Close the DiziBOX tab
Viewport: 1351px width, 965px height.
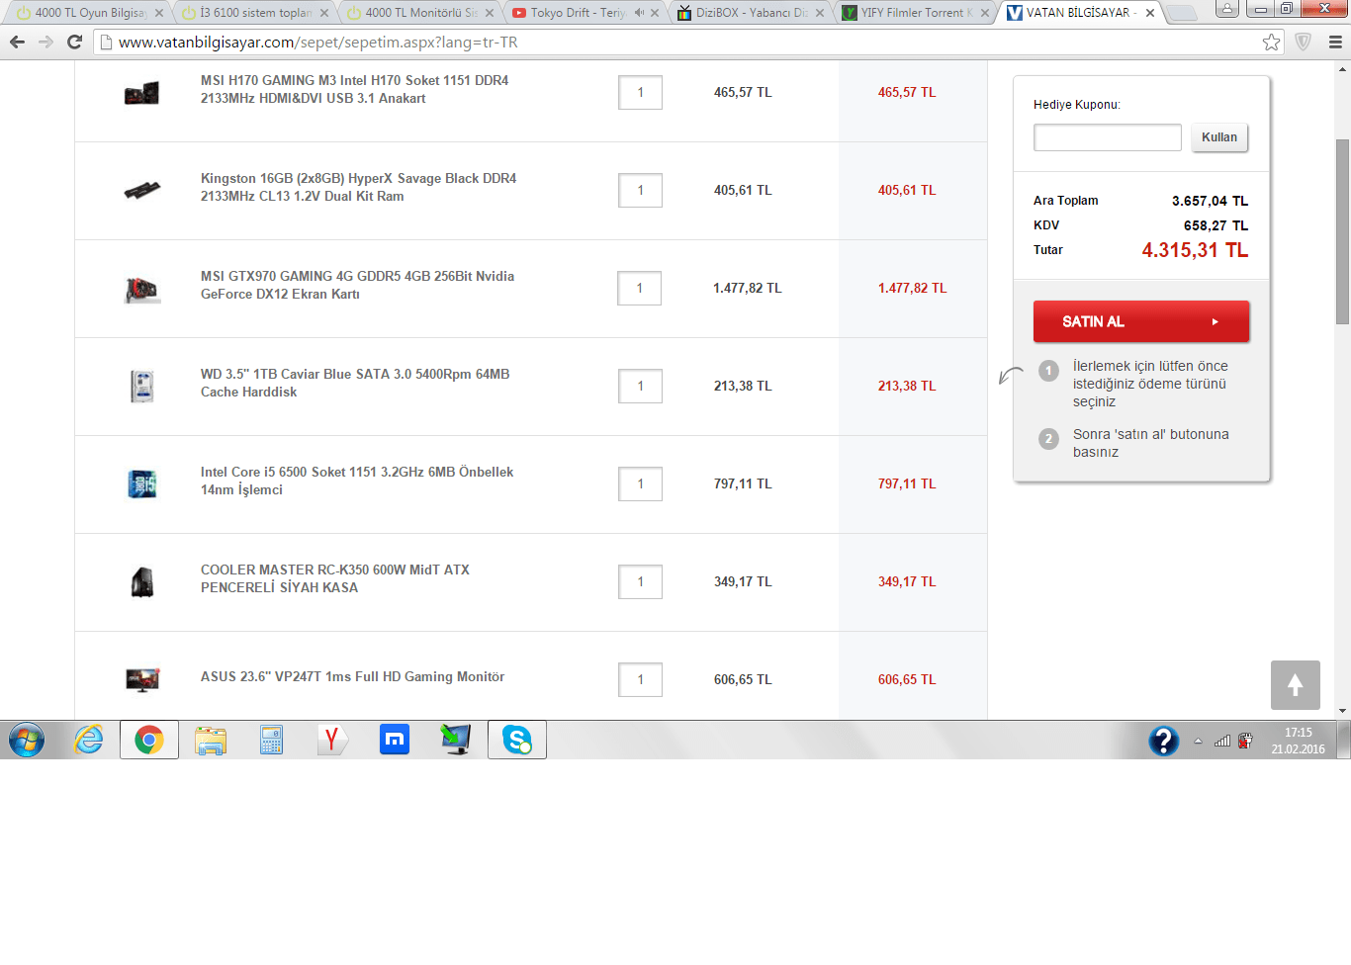(820, 13)
